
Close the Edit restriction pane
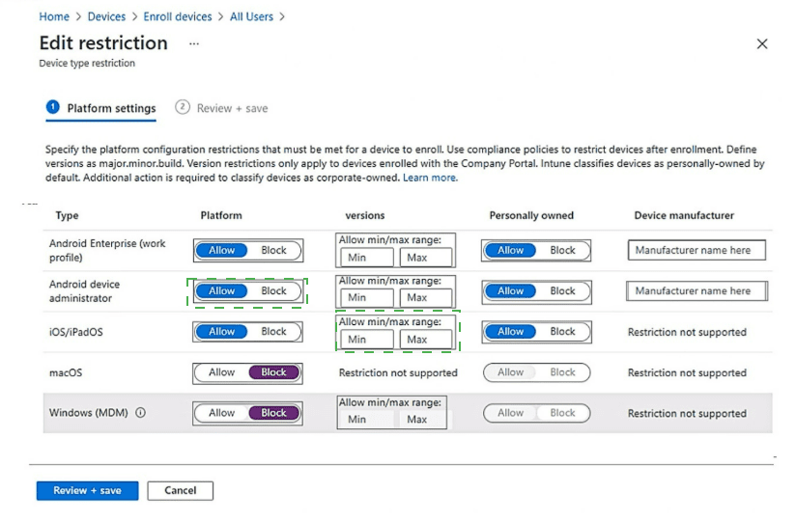pos(761,44)
